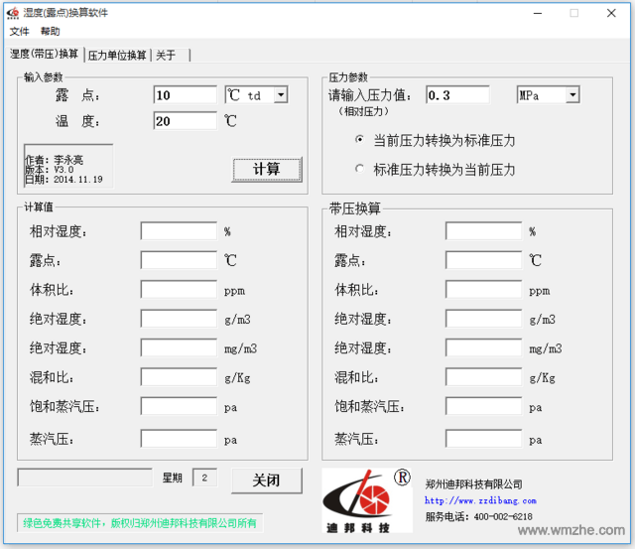Click the (相对压力) note text
Image resolution: width=635 pixels, height=549 pixels.
363,111
